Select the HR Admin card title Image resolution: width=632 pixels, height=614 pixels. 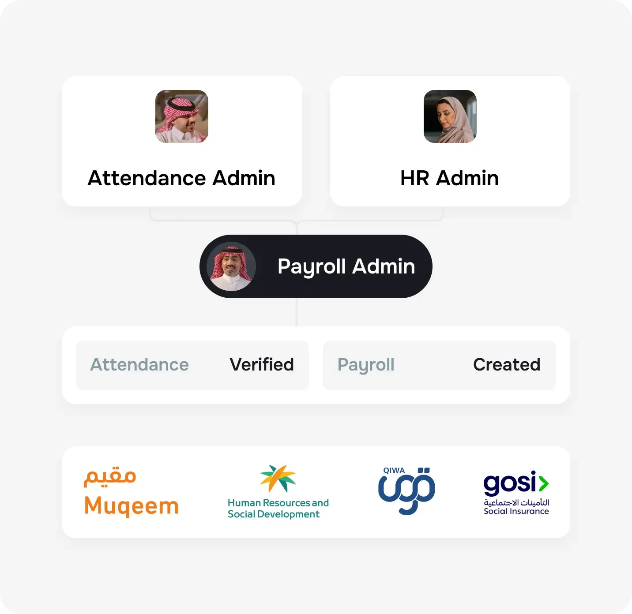pos(449,178)
